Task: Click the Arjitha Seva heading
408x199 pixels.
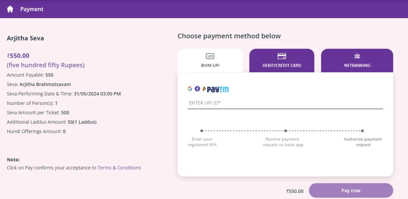Action: (x=25, y=39)
